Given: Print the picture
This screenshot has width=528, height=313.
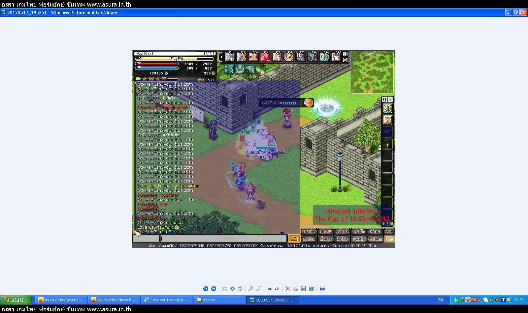Looking at the screenshot, I should (x=296, y=289).
